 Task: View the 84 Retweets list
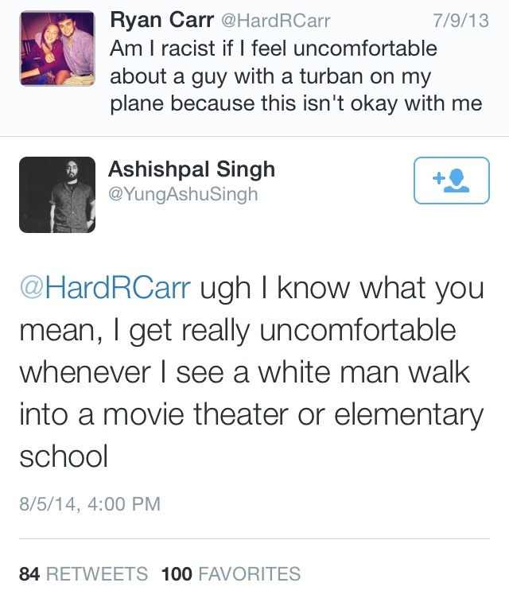pyautogui.click(x=84, y=573)
